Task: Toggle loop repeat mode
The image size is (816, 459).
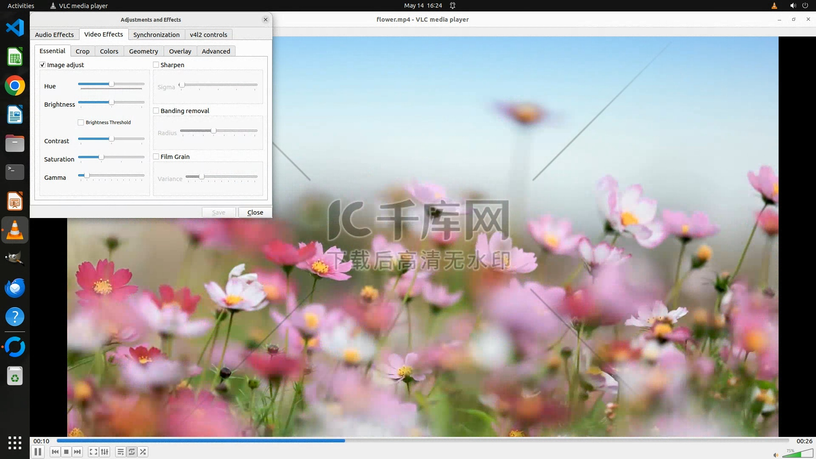Action: coord(132,452)
